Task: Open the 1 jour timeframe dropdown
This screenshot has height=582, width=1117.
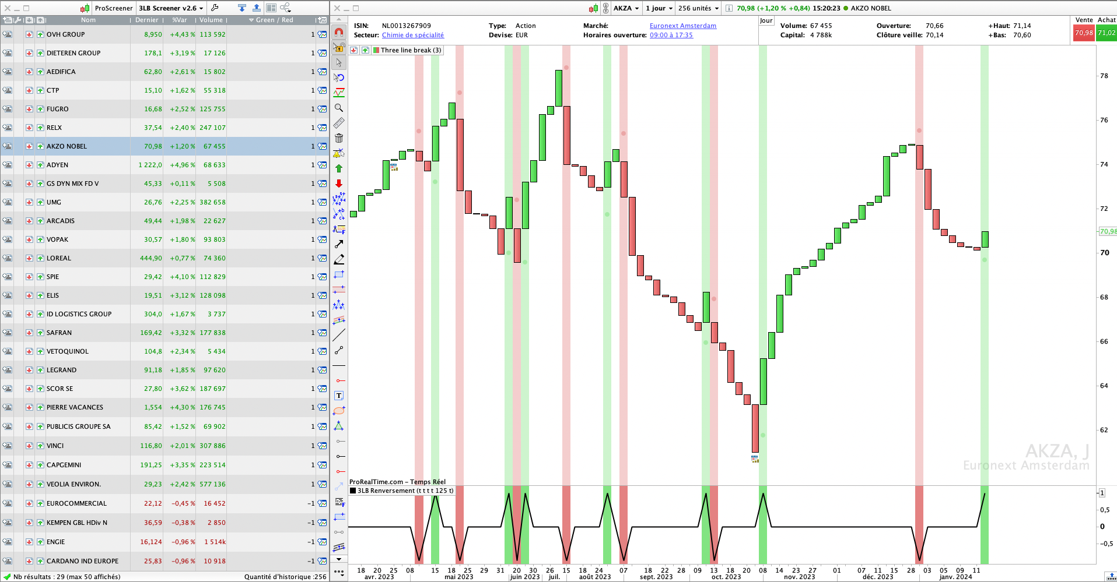Action: click(659, 8)
